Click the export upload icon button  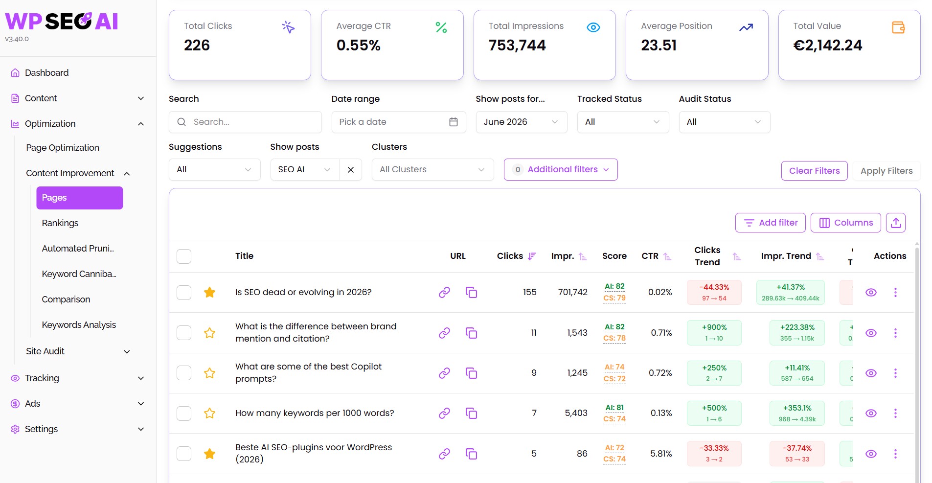click(896, 223)
